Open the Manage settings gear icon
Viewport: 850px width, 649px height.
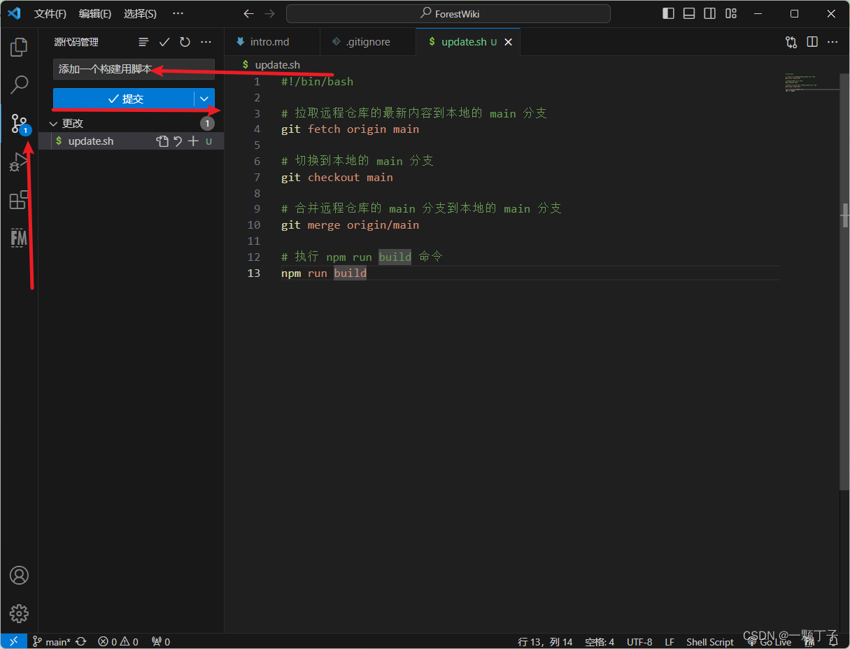19,613
